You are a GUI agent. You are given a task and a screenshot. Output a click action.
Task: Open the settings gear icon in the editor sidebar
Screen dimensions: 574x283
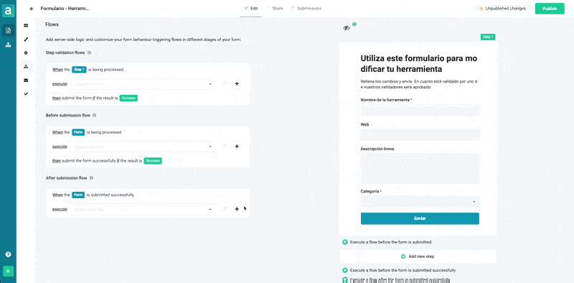pyautogui.click(x=26, y=52)
